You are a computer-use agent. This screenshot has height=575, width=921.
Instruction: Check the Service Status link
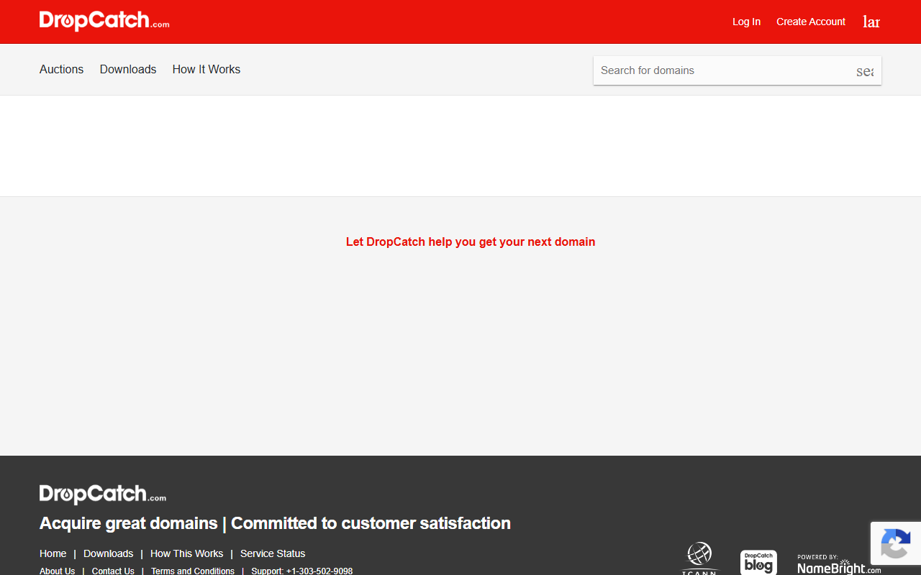(273, 553)
